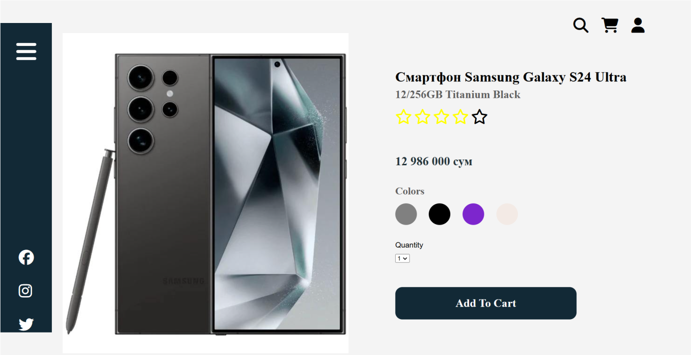Give a three star rating
The image size is (691, 355).
pos(441,117)
